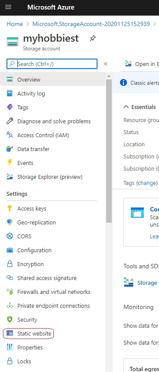Click the Data transfer bucket icon
This screenshot has width=159, height=372.
10,149
